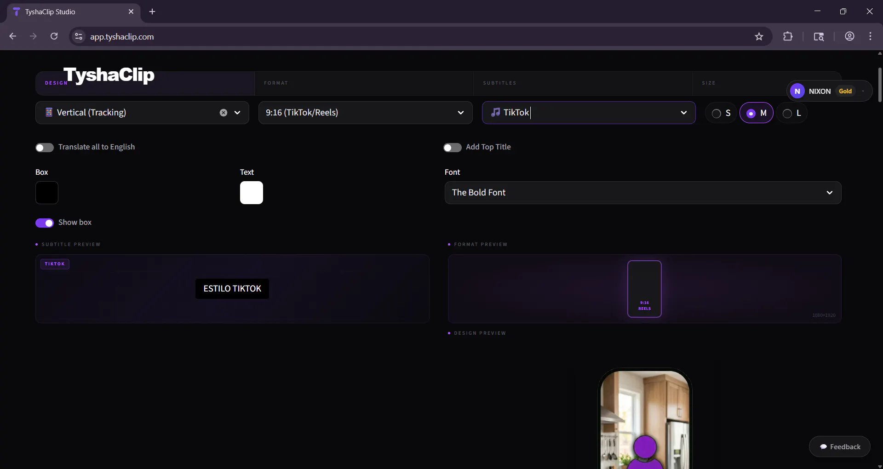Open the TikTok subtitles style dropdown
Viewport: 883px width, 469px height.
tap(589, 113)
